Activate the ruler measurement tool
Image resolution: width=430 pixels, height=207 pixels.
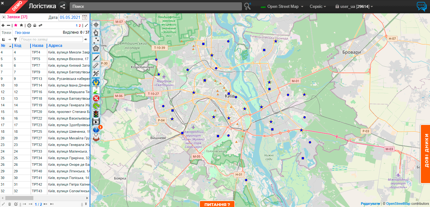click(x=96, y=65)
